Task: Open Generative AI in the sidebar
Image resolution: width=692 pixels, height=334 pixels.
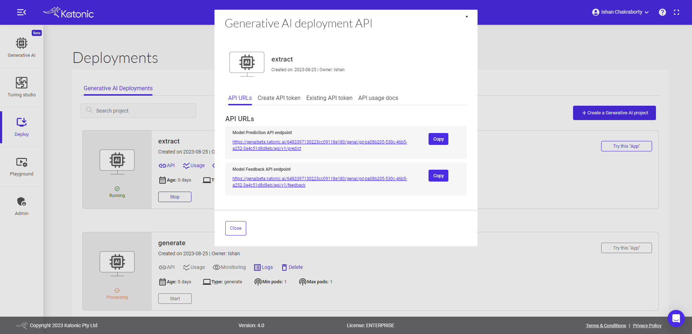Action: pos(22,47)
